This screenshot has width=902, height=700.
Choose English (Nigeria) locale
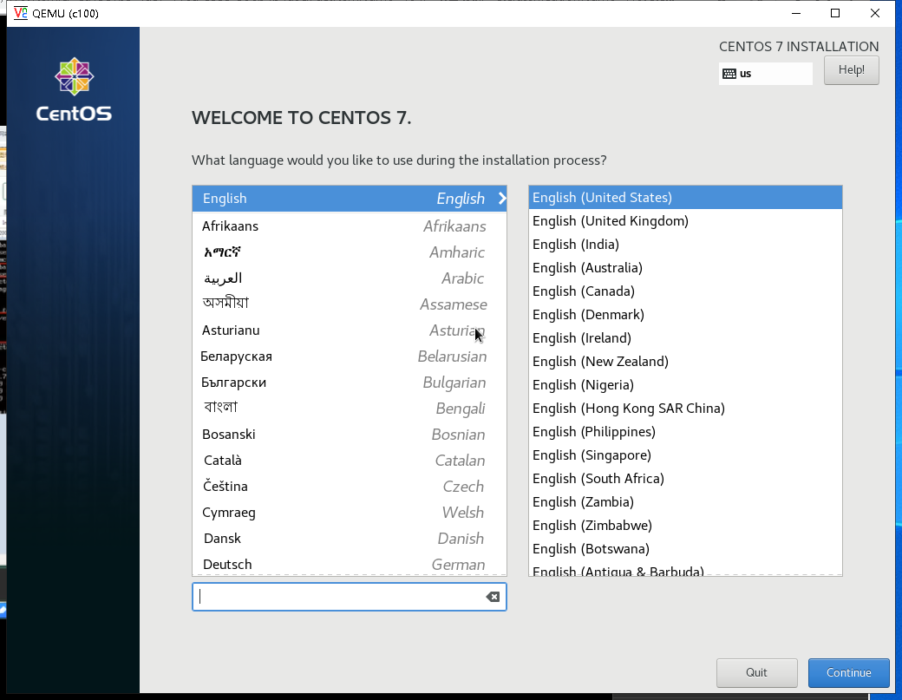(x=685, y=385)
